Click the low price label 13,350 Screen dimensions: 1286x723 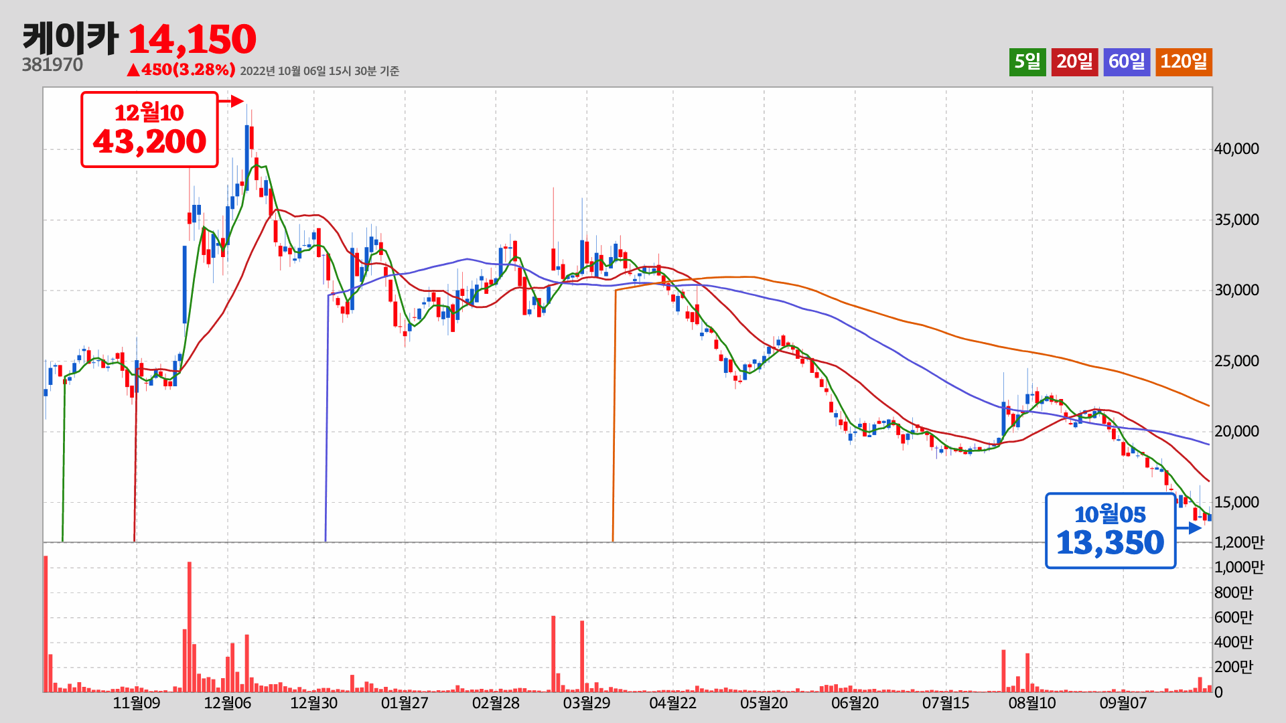coord(1111,543)
